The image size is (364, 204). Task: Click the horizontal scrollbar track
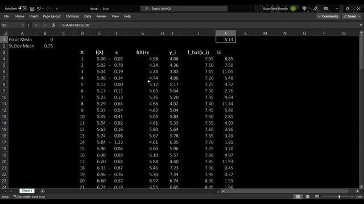pos(290,191)
